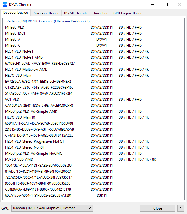Select GUID 6719B6FB-5CAD-4ACB-B00A-F3BFDEC38727
The width and height of the screenshot is (187, 214).
coord(93,64)
